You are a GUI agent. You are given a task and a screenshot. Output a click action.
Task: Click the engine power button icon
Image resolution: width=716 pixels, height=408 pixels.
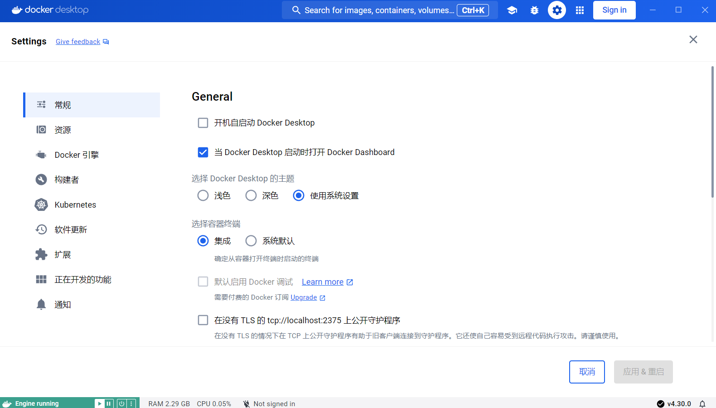[121, 403]
